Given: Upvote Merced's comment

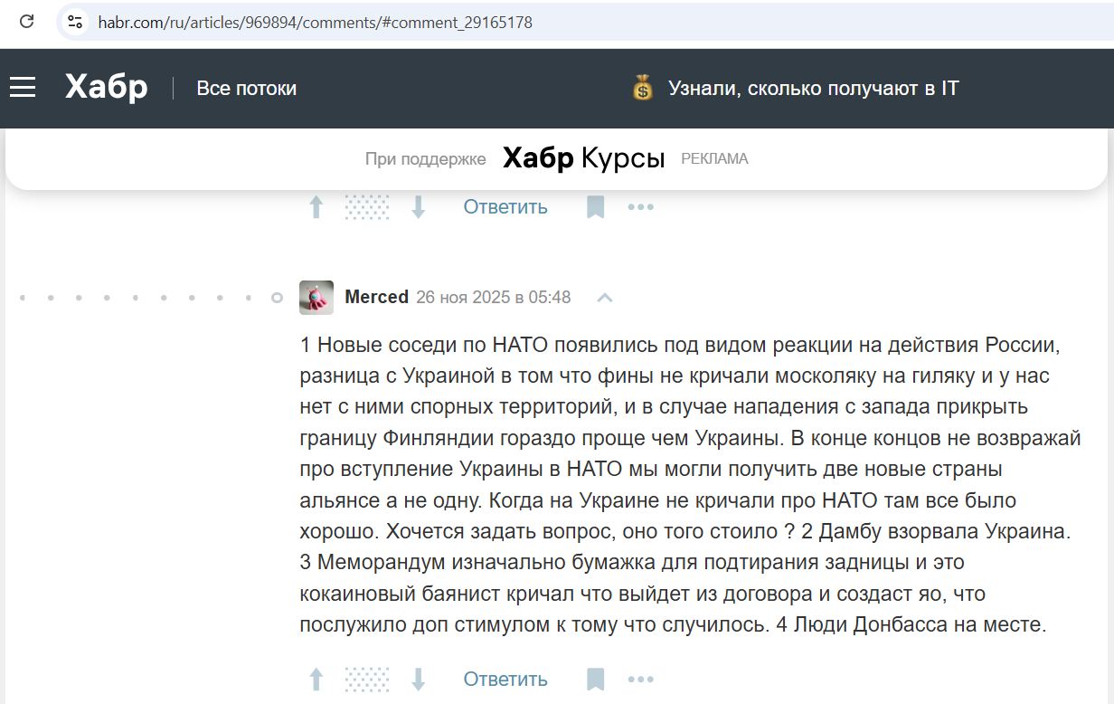Looking at the screenshot, I should coord(316,678).
